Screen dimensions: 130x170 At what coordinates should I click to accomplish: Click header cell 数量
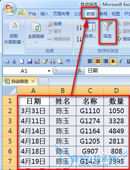pyautogui.click(x=116, y=101)
